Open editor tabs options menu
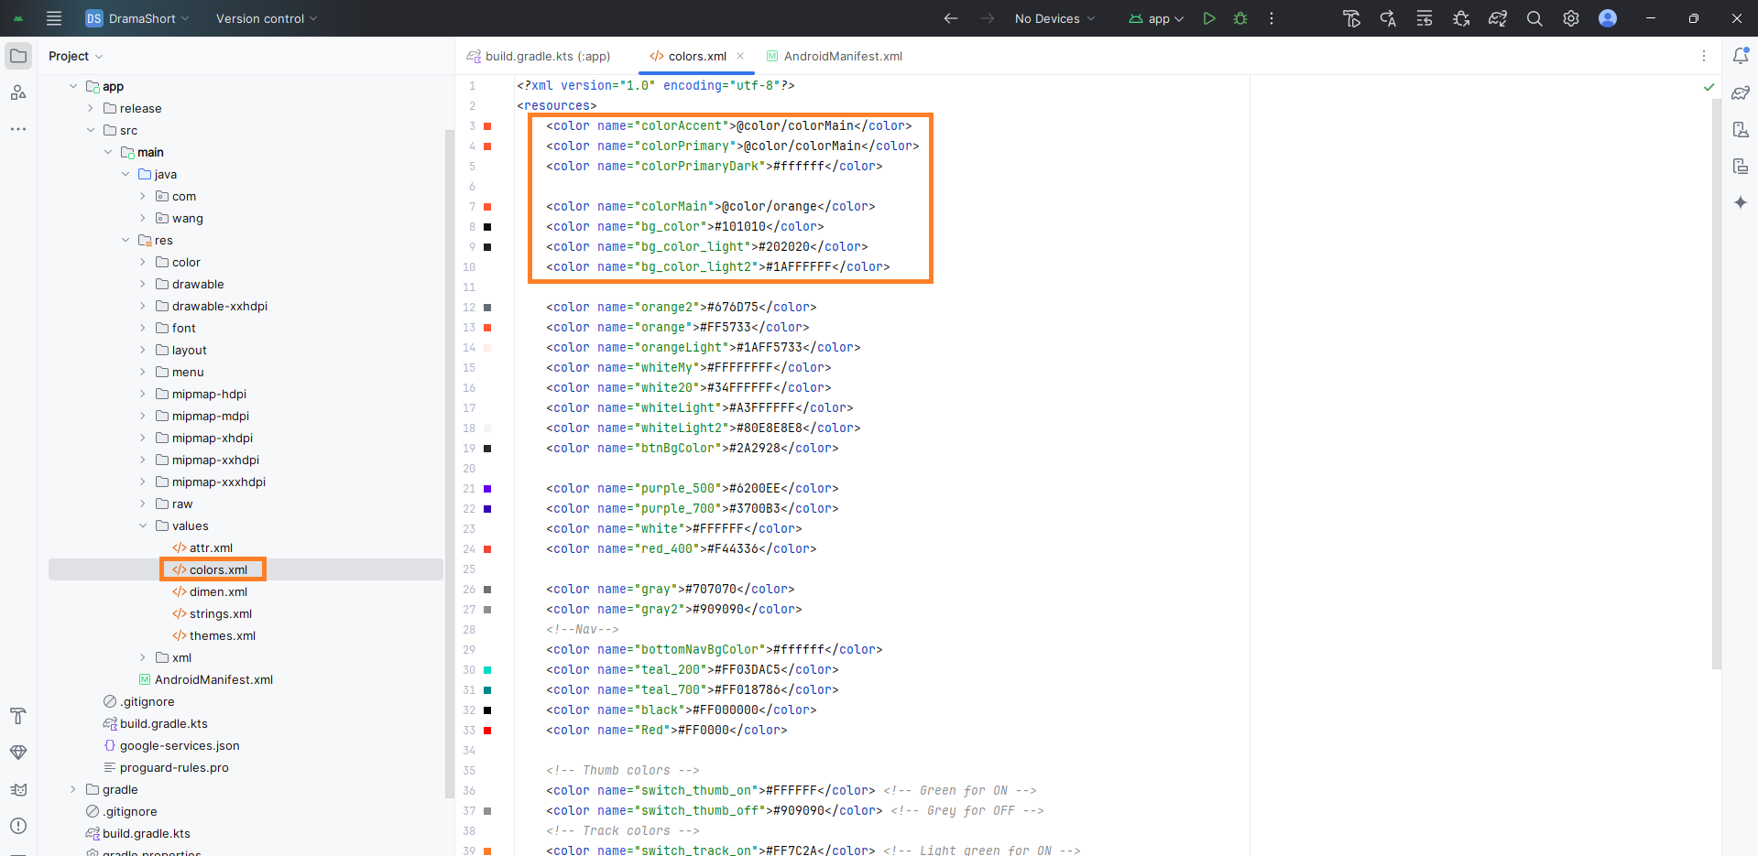This screenshot has height=856, width=1758. coord(1704,56)
